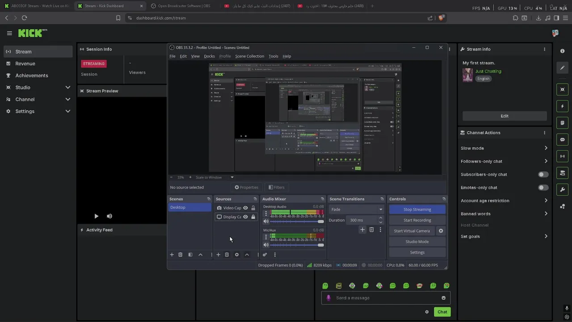Enable Subscribers-only chat switch

click(543, 174)
